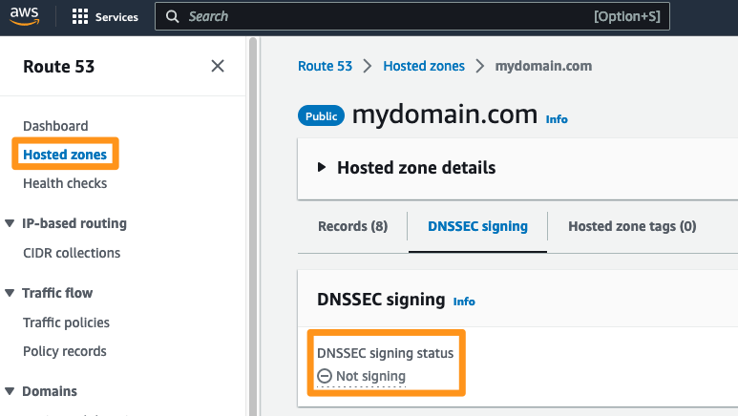
Task: Open the Services grid menu icon
Action: pyautogui.click(x=80, y=16)
